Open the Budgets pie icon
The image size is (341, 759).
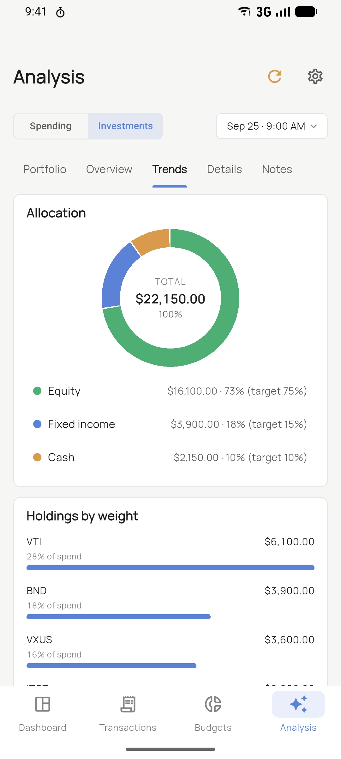[x=213, y=704]
